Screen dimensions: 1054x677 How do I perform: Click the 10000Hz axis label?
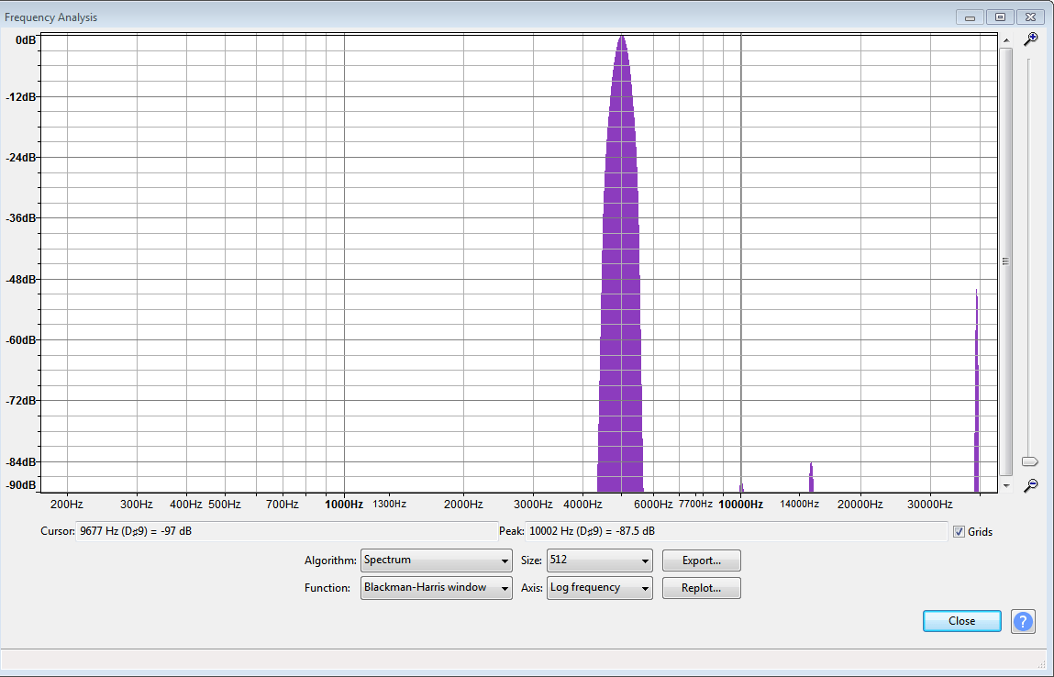coord(741,505)
